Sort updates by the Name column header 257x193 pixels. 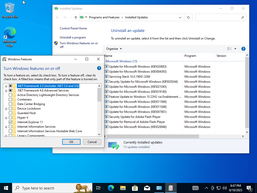[143, 56]
